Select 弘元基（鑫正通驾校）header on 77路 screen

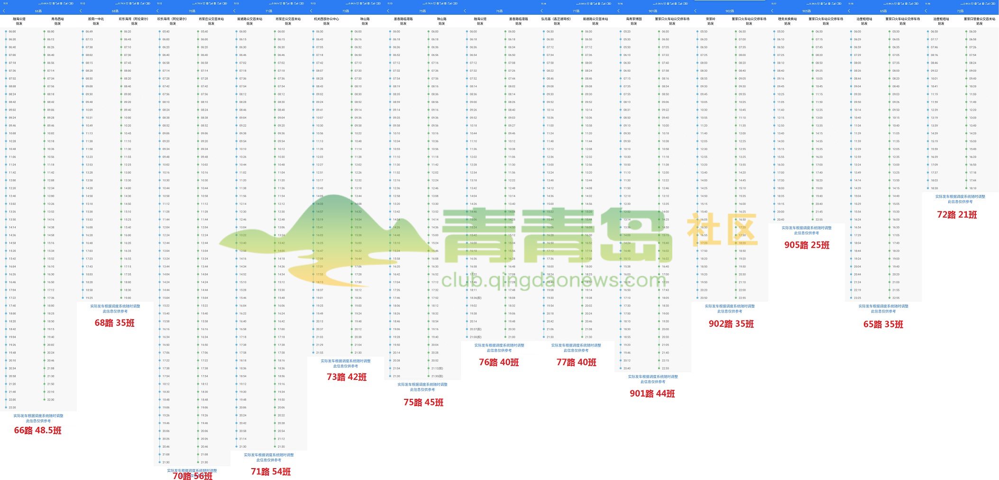[x=557, y=21]
